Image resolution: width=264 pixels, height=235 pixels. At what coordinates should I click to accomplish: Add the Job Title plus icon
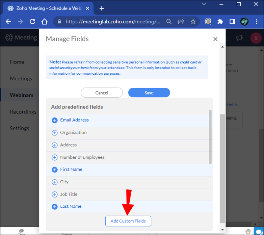[x=55, y=194]
